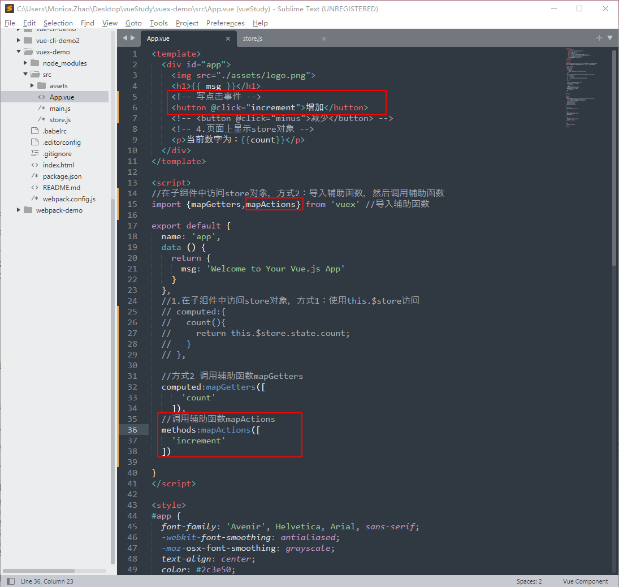Image resolution: width=619 pixels, height=587 pixels.
Task: Add new tab with plus icon
Action: (599, 38)
